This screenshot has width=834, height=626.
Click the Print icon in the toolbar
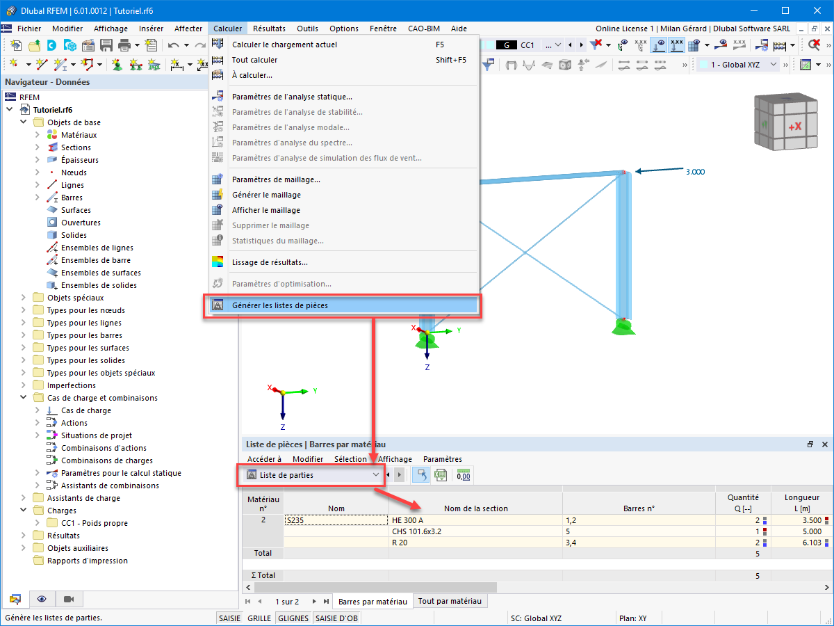(124, 45)
